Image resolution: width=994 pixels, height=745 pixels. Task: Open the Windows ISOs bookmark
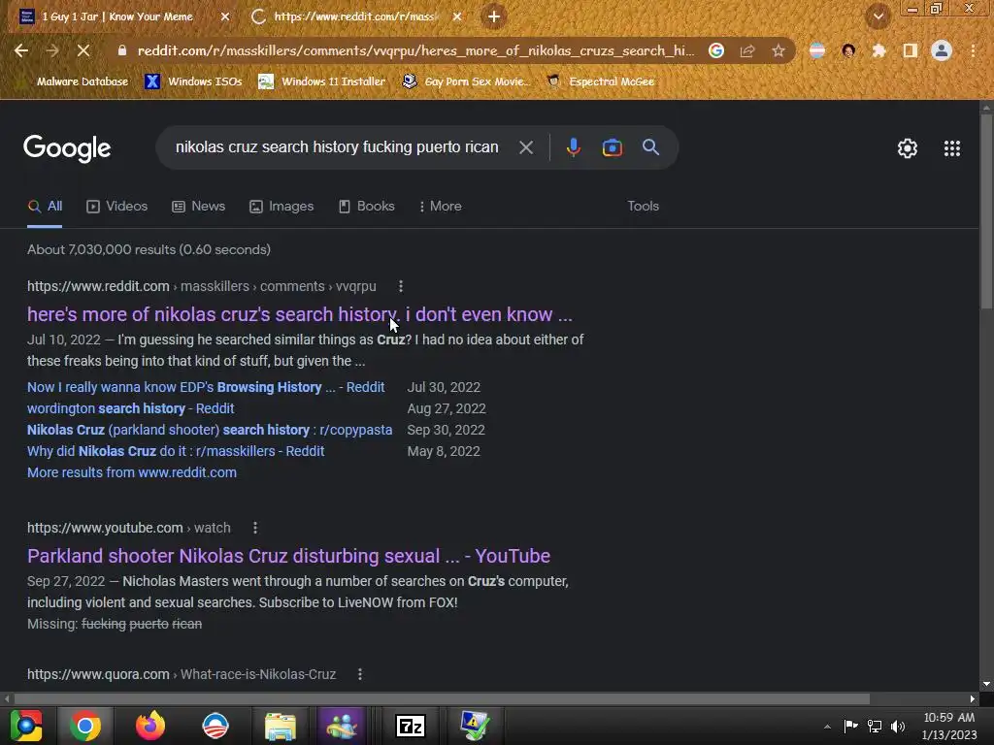pyautogui.click(x=193, y=81)
